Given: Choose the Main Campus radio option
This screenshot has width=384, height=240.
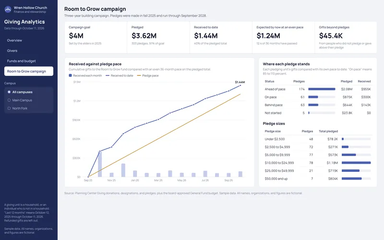Looking at the screenshot, I should point(9,100).
